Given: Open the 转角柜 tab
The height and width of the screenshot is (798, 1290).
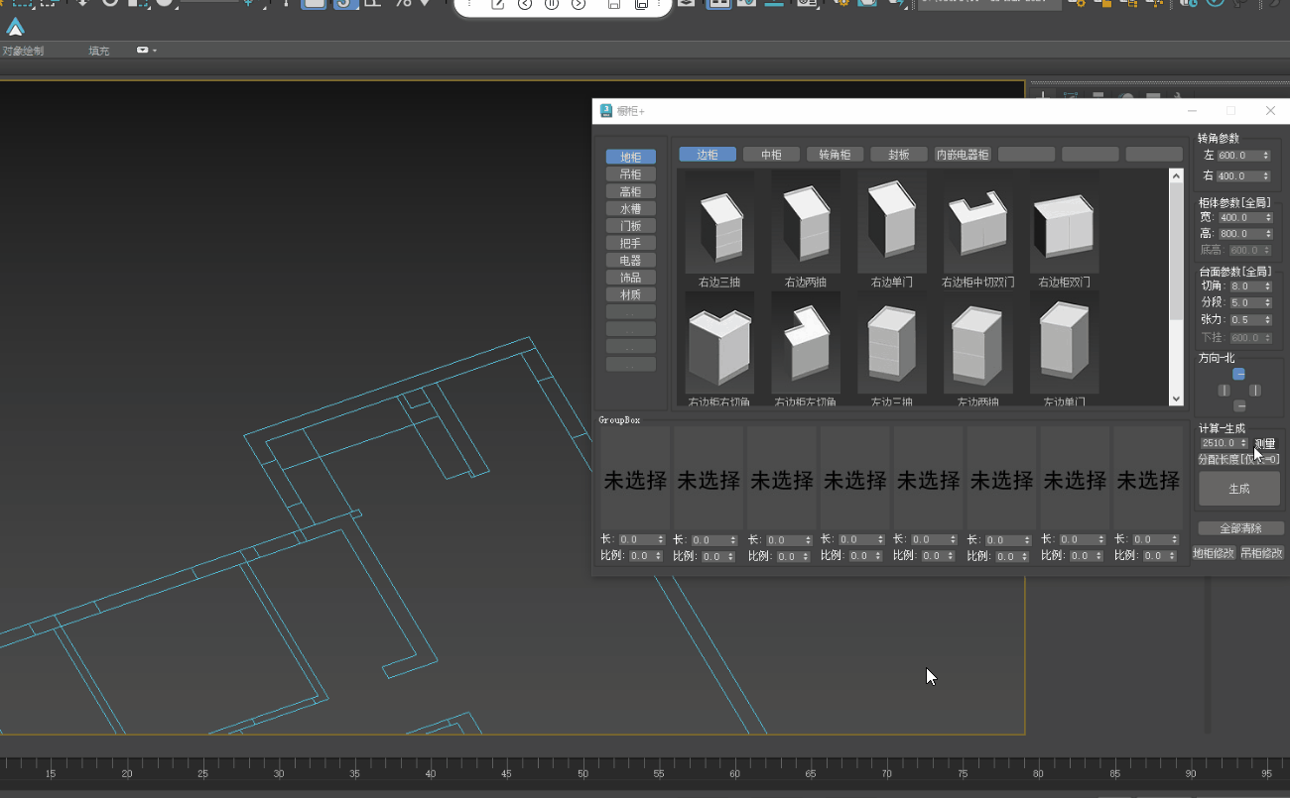Looking at the screenshot, I should click(835, 155).
